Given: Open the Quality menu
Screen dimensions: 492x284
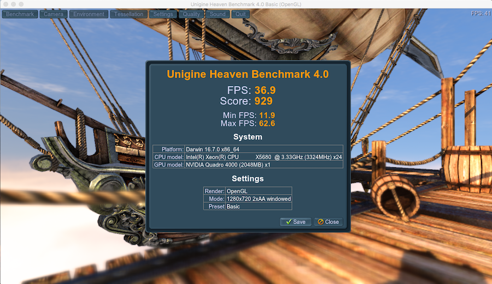Looking at the screenshot, I should click(191, 14).
